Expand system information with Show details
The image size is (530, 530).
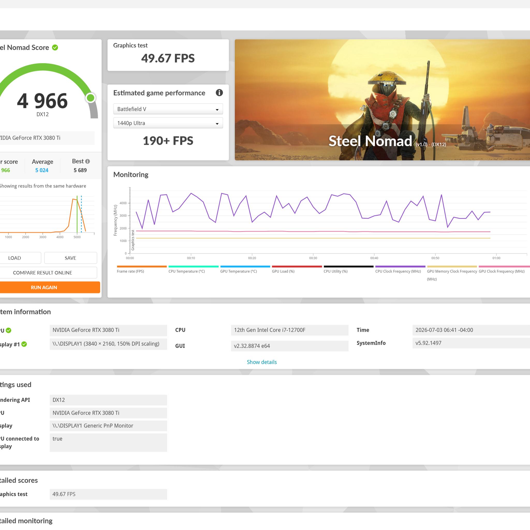point(262,362)
